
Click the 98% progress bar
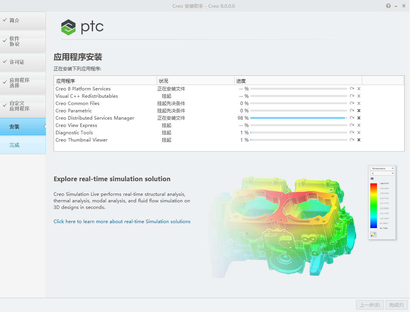(x=298, y=118)
